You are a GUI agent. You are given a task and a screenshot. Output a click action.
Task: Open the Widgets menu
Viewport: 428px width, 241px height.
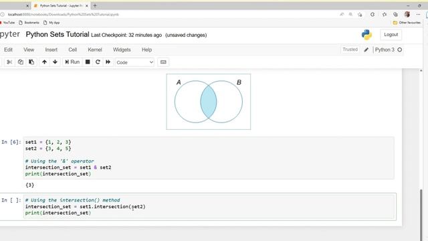pos(122,50)
